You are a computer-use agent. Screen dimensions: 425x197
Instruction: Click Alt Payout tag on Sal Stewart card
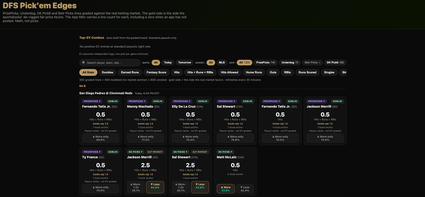[x=200, y=152]
